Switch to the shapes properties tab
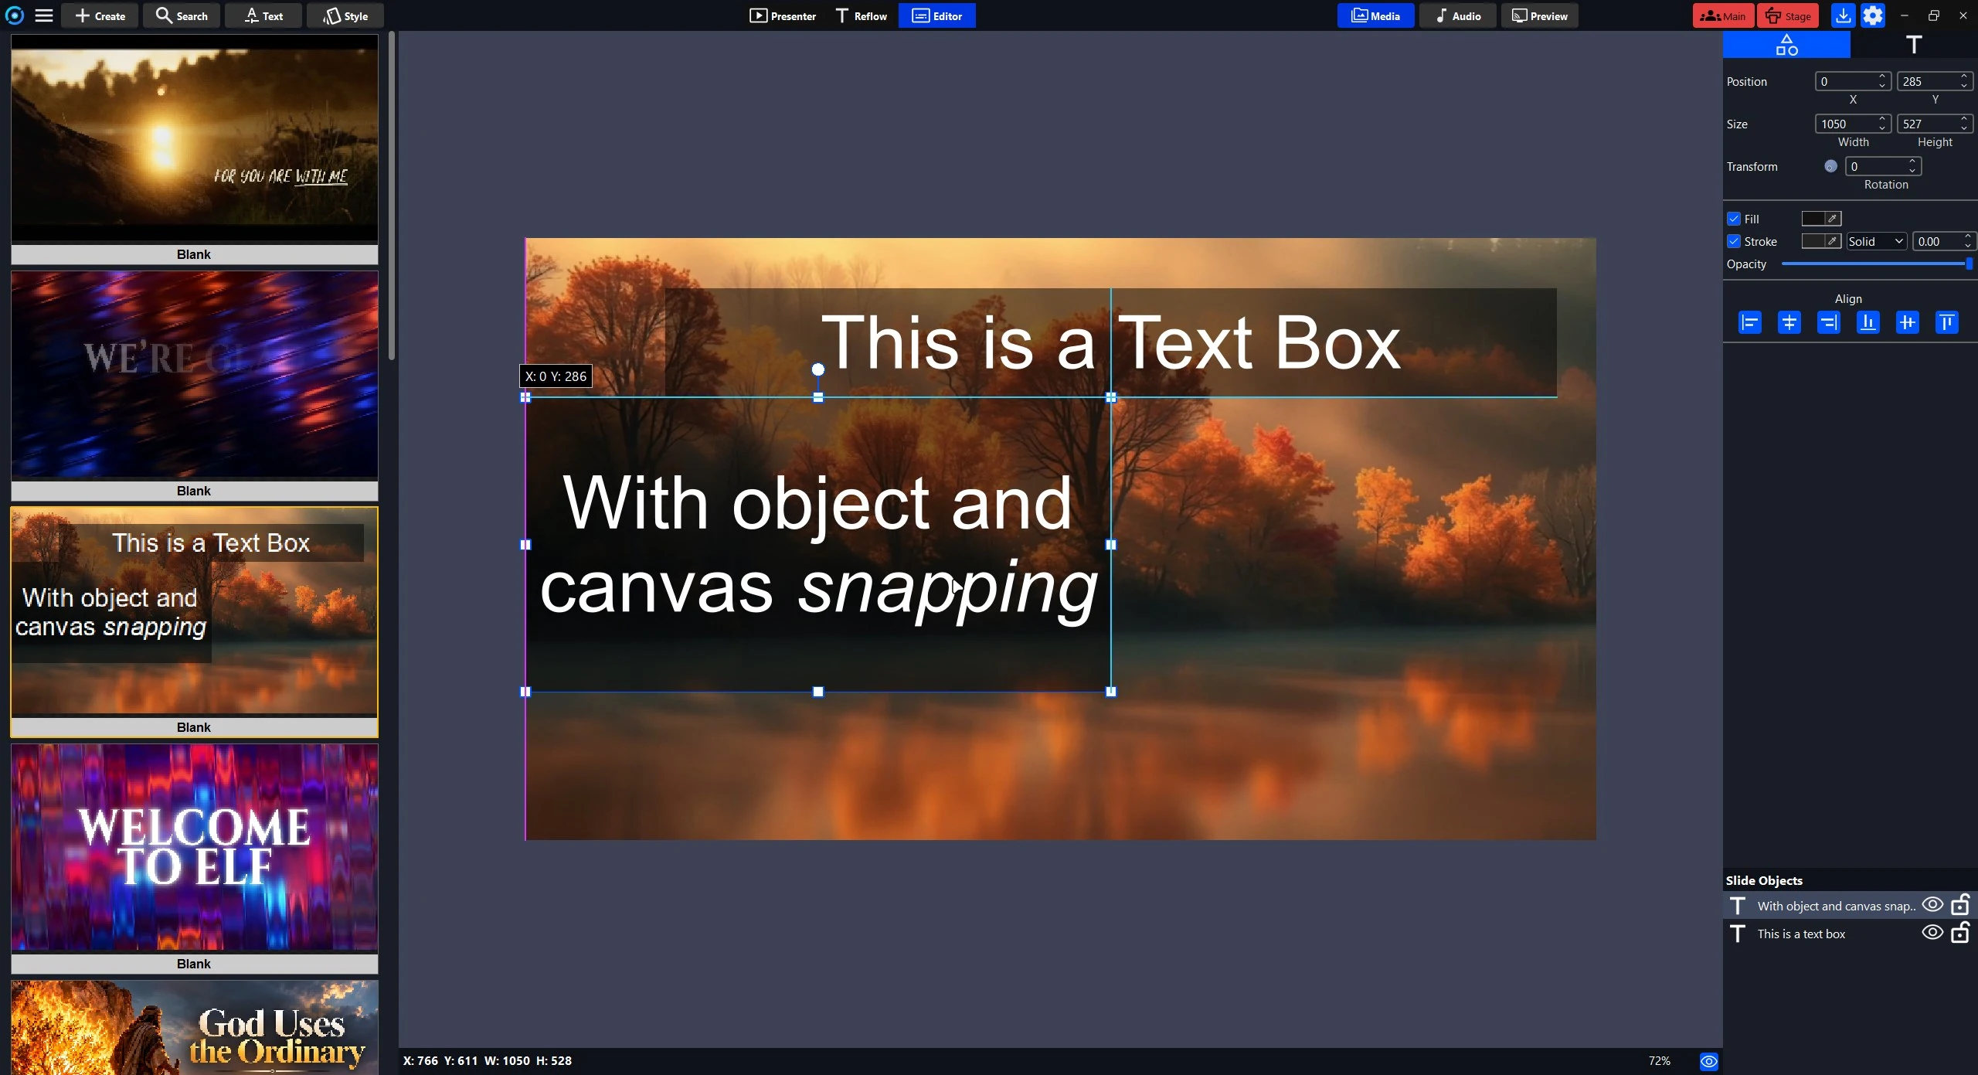This screenshot has width=1978, height=1075. pos(1786,45)
